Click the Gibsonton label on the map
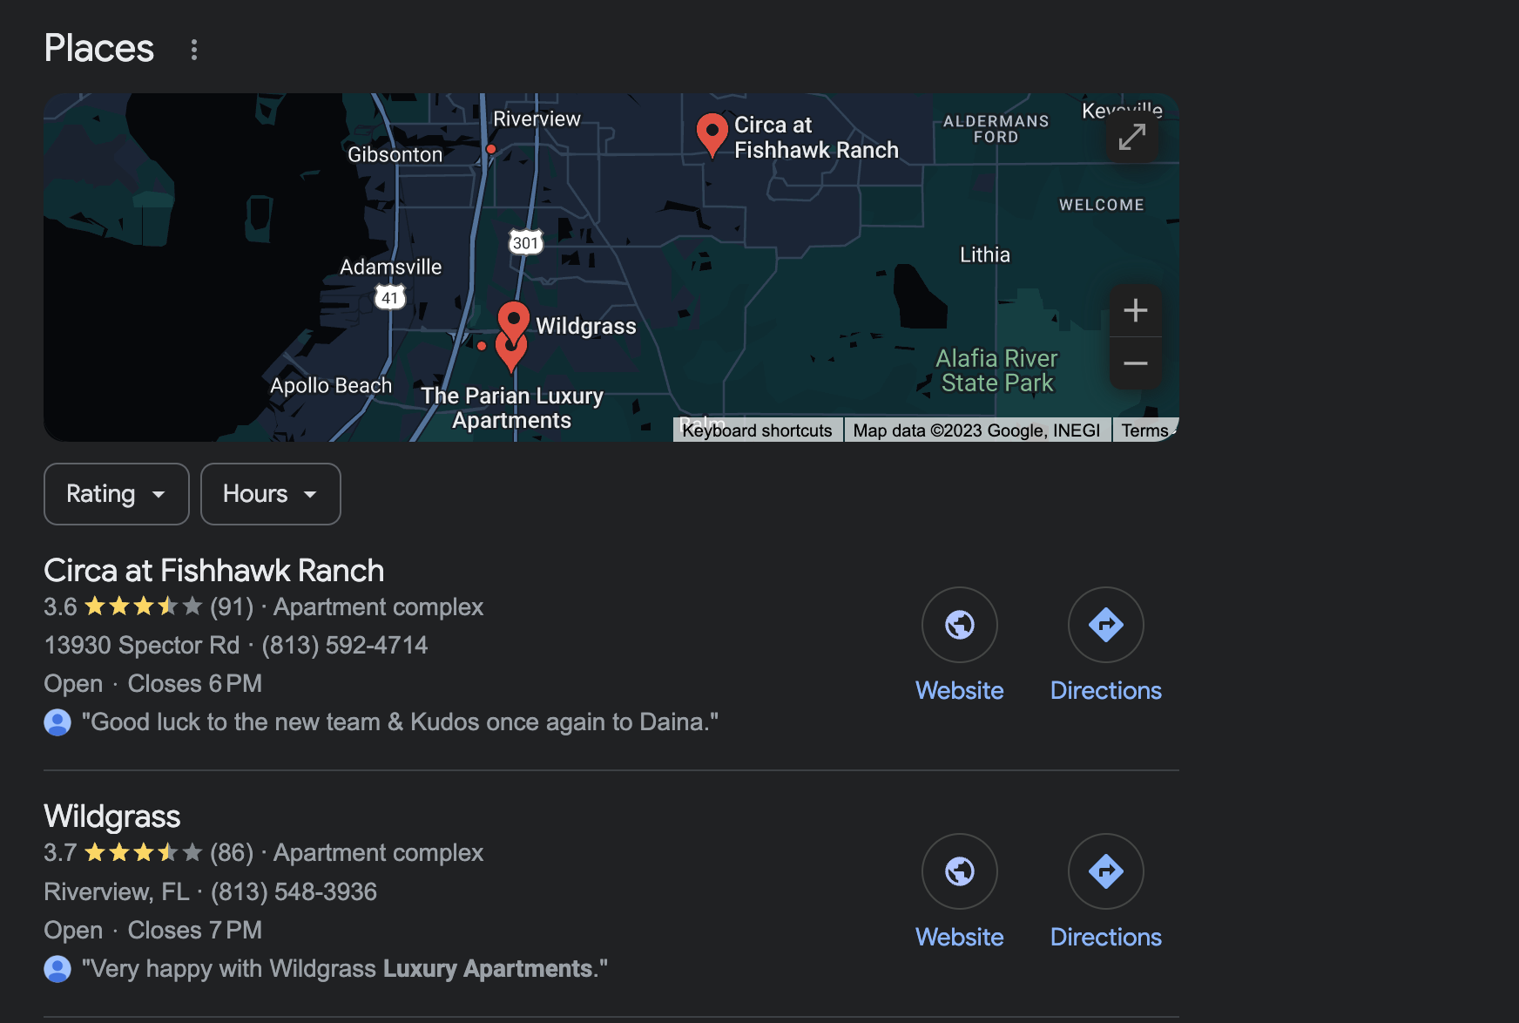The width and height of the screenshot is (1519, 1023). tap(395, 154)
